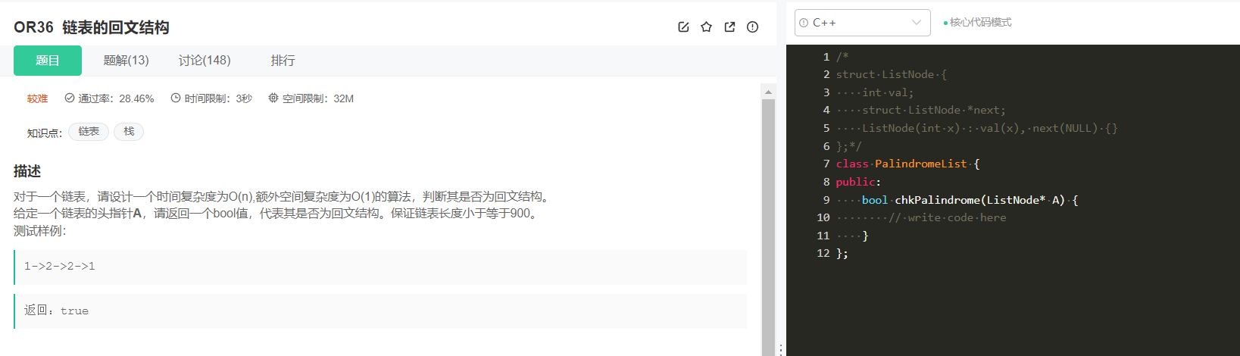Click the 栈 knowledge tag

click(129, 132)
